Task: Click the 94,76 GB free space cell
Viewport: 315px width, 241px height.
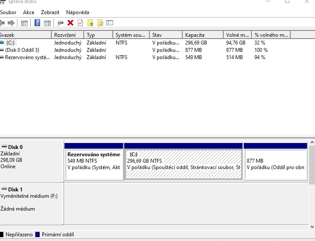Action: pyautogui.click(x=236, y=43)
